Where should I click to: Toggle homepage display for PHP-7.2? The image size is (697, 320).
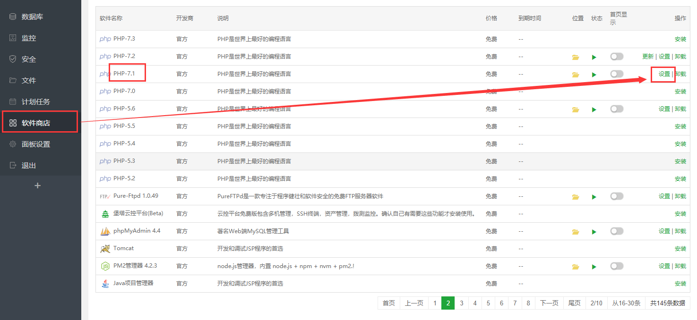point(617,57)
